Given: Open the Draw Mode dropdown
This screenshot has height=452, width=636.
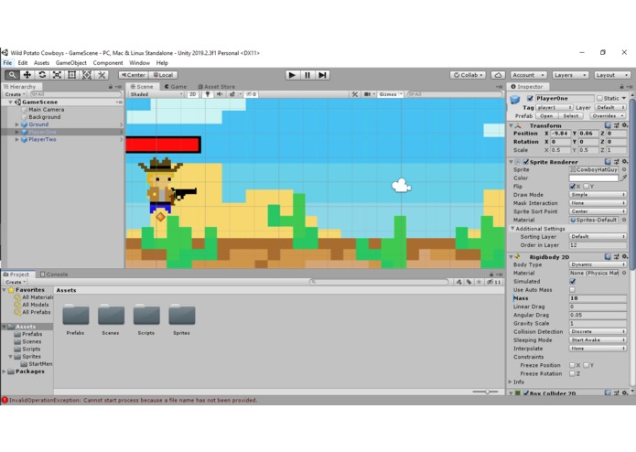Looking at the screenshot, I should pos(598,195).
